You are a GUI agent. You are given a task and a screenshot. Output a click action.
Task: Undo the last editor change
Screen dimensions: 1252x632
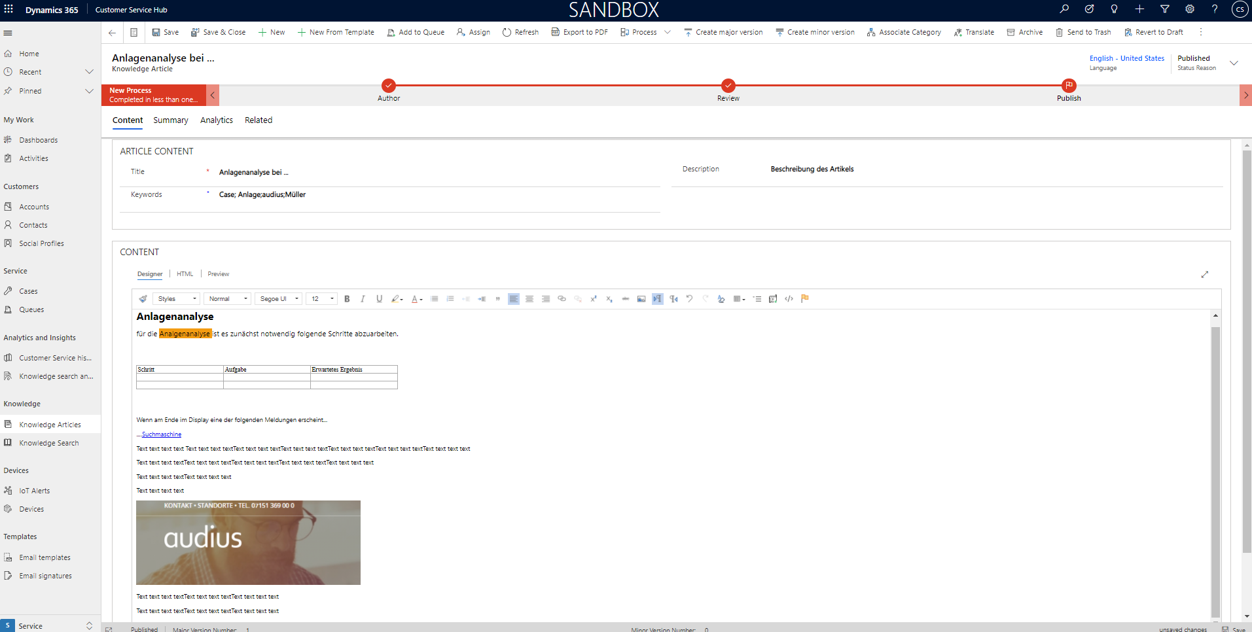[689, 299]
